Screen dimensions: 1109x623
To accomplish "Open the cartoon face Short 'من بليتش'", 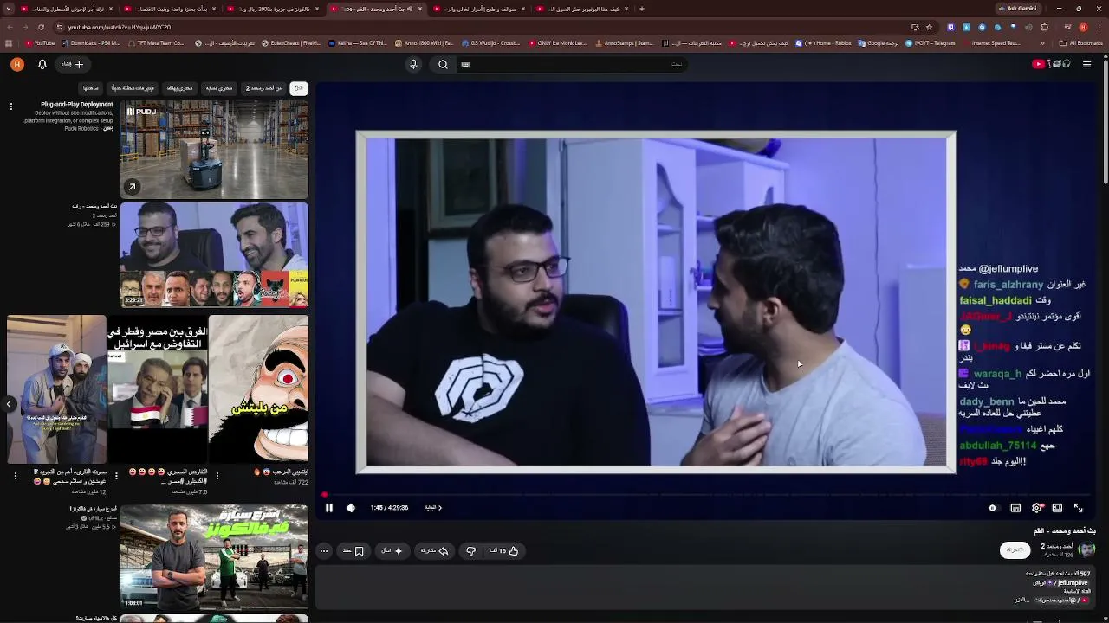I will [258, 389].
